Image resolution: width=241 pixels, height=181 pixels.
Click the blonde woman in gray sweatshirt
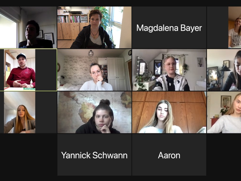224,112
